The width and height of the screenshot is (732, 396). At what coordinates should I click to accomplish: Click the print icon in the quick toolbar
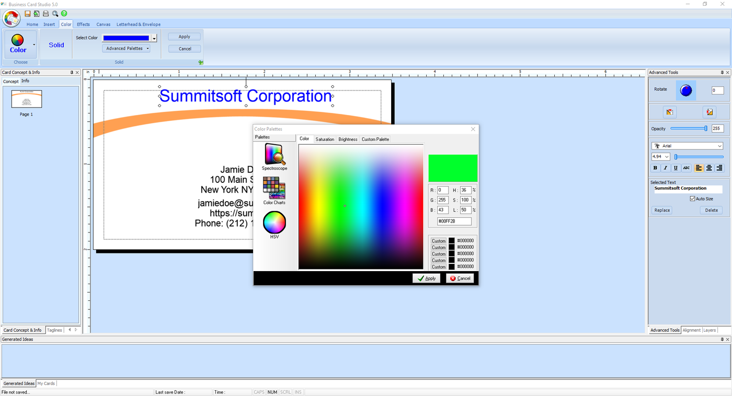[x=45, y=14]
